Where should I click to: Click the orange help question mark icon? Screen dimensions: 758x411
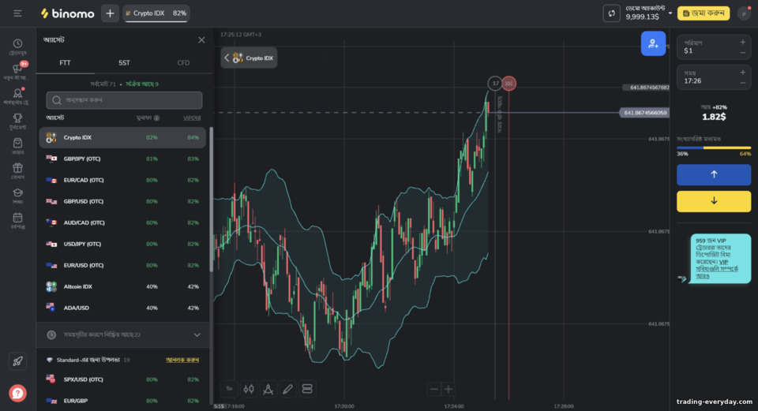click(x=17, y=393)
